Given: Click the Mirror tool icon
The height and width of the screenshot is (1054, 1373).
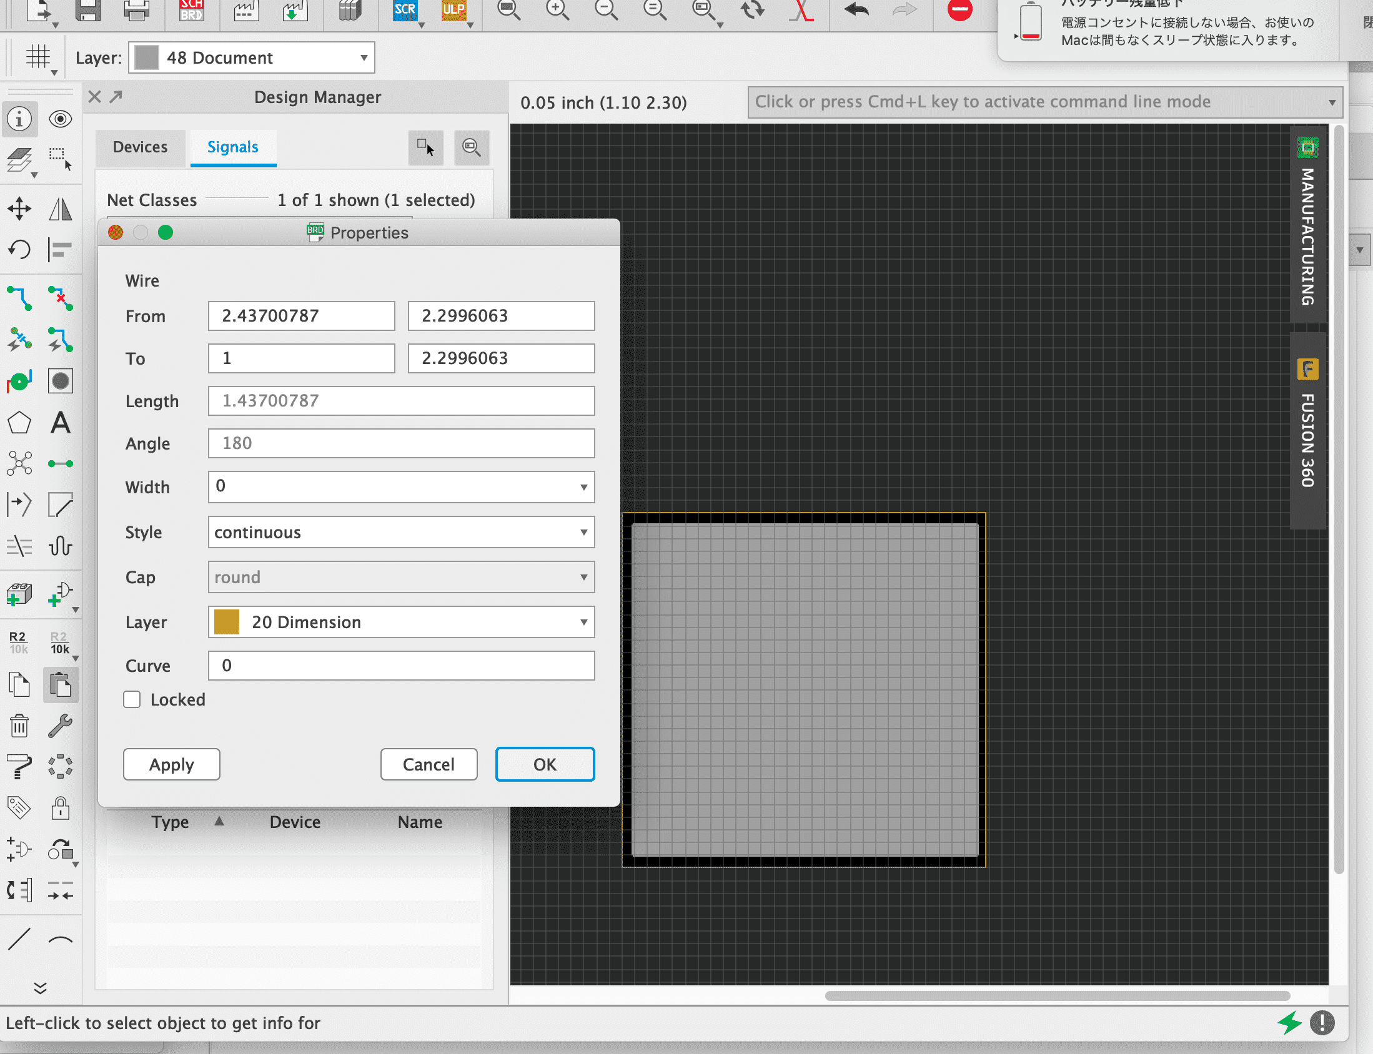Looking at the screenshot, I should (x=60, y=209).
